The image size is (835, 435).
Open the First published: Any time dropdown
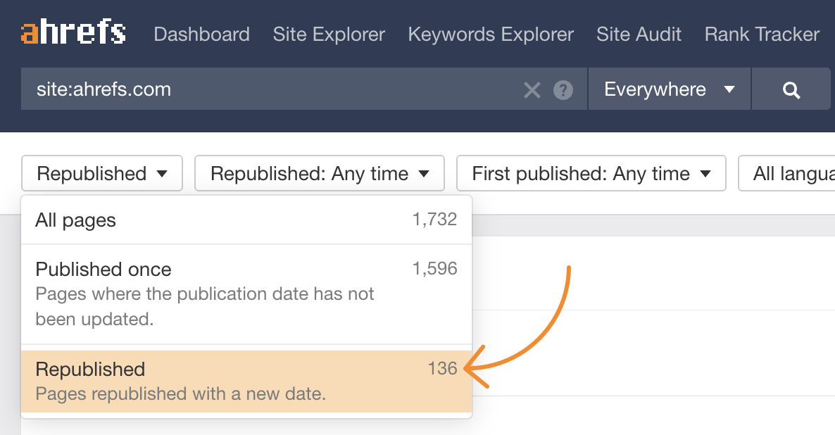click(x=591, y=173)
